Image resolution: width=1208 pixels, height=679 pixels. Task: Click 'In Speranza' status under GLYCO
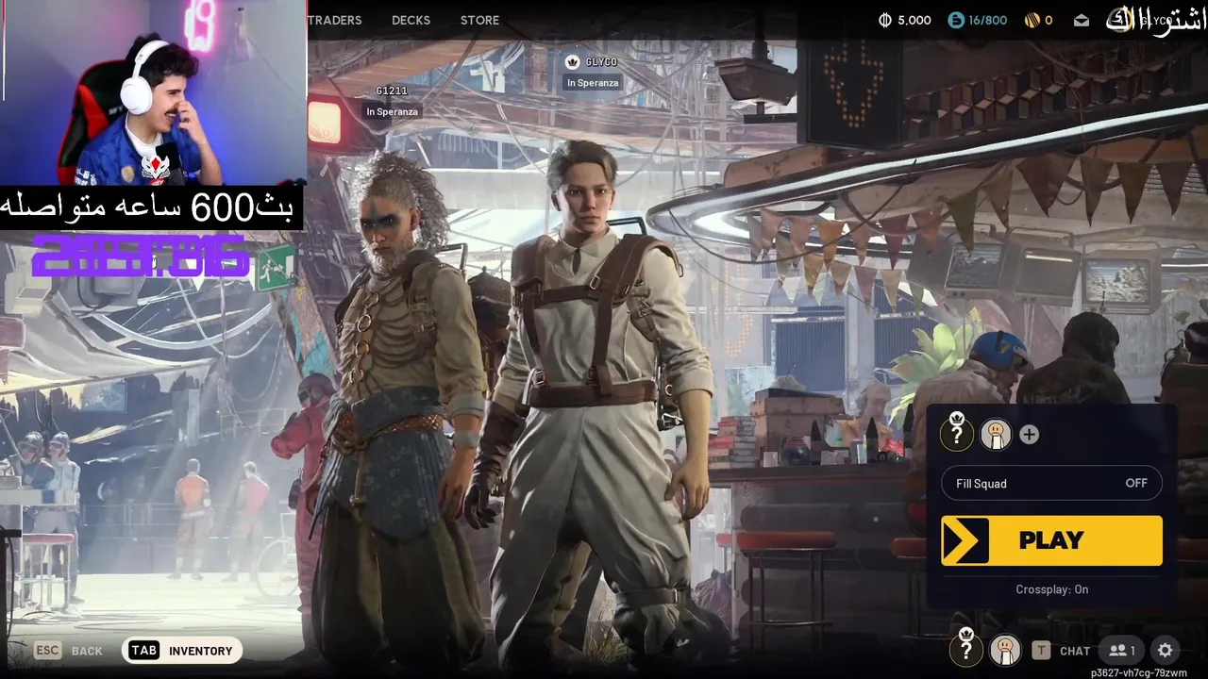coord(593,83)
